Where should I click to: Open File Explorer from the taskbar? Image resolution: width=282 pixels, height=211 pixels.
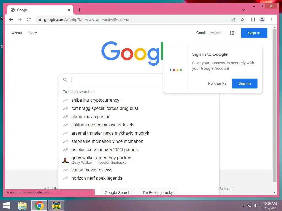click(22, 206)
